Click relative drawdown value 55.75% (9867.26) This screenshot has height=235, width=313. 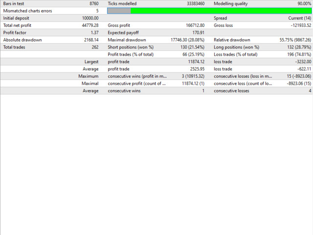coord(295,40)
